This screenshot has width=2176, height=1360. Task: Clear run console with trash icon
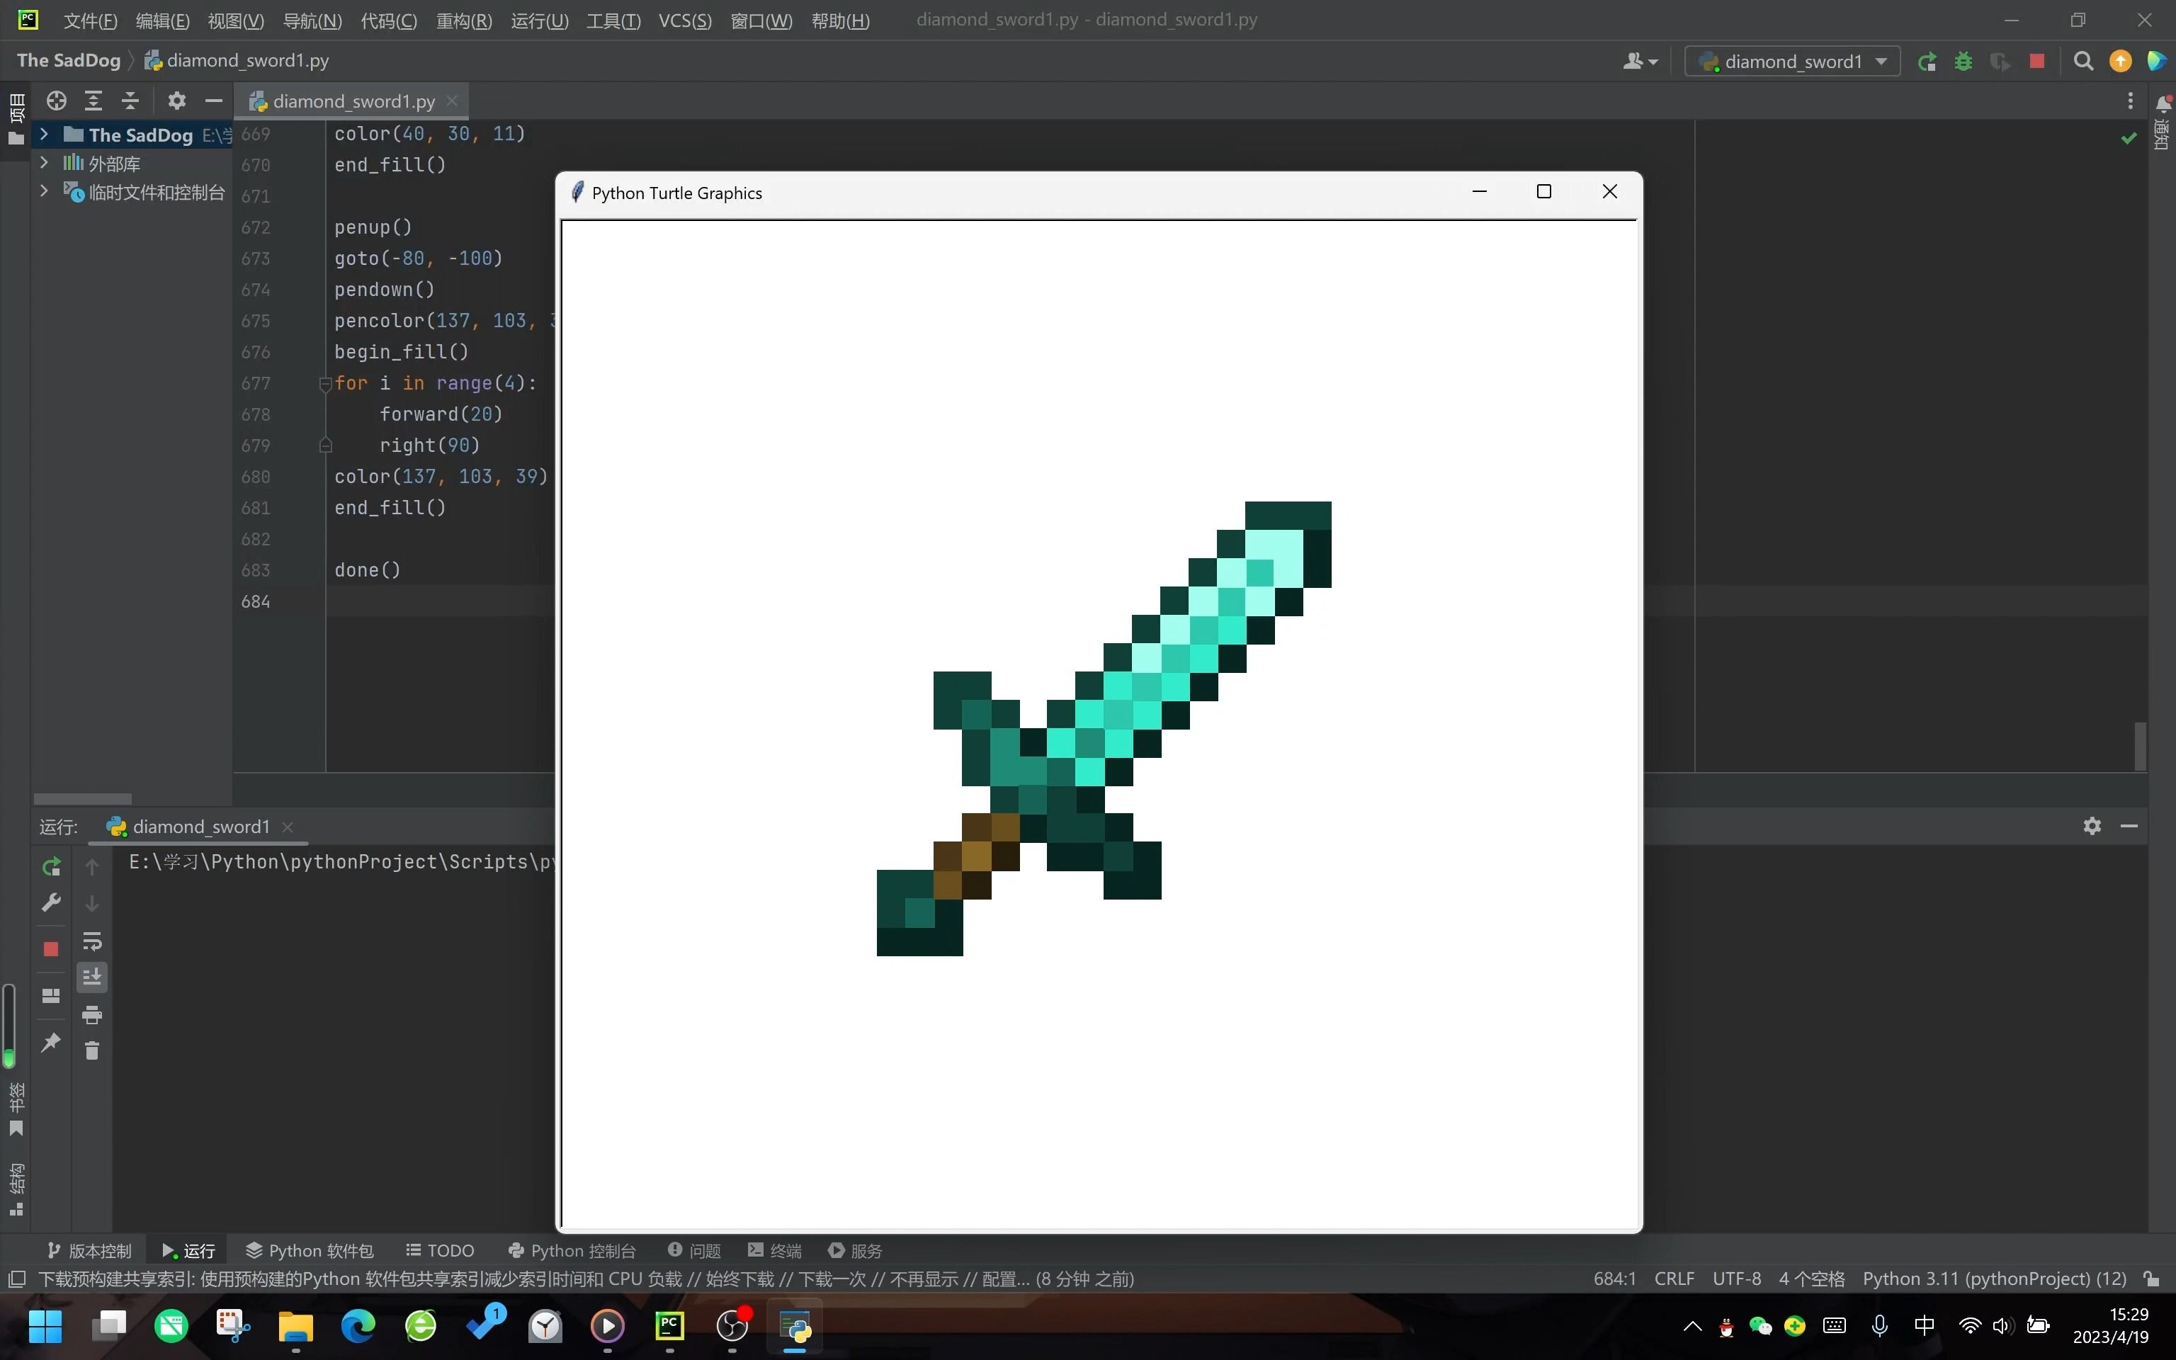[x=91, y=1050]
